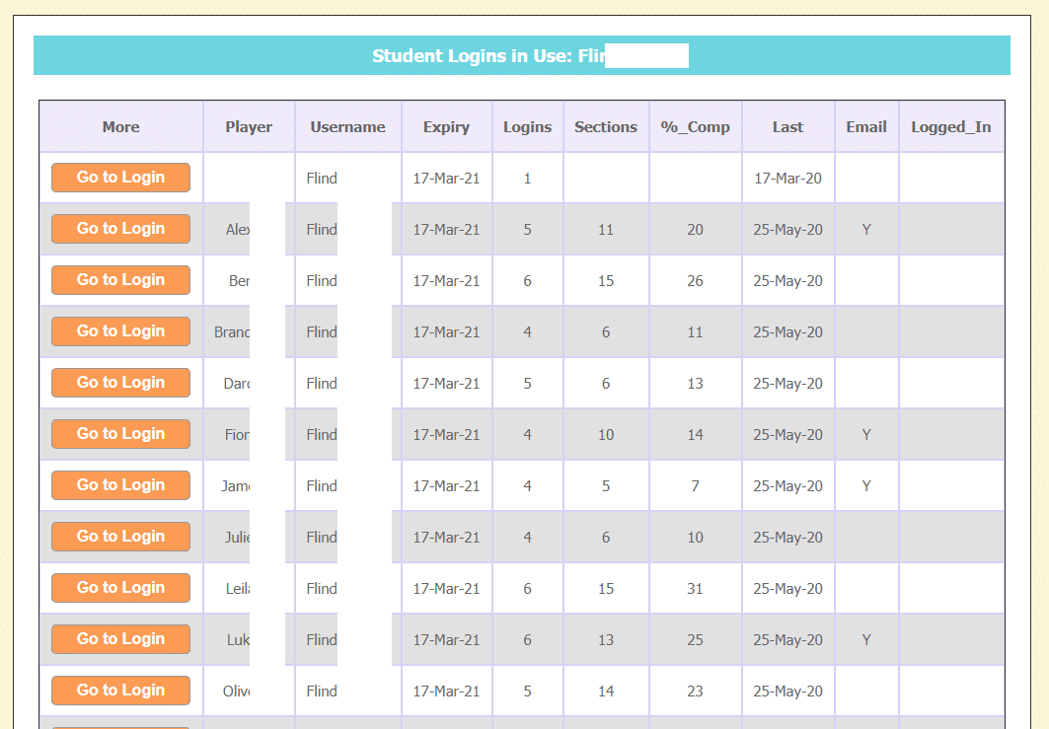Viewport: 1049px width, 729px height.
Task: Click the Student Logins in Use title
Action: pyautogui.click(x=489, y=55)
